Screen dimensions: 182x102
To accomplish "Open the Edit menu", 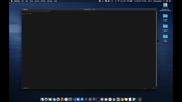I will [x=26, y=1].
